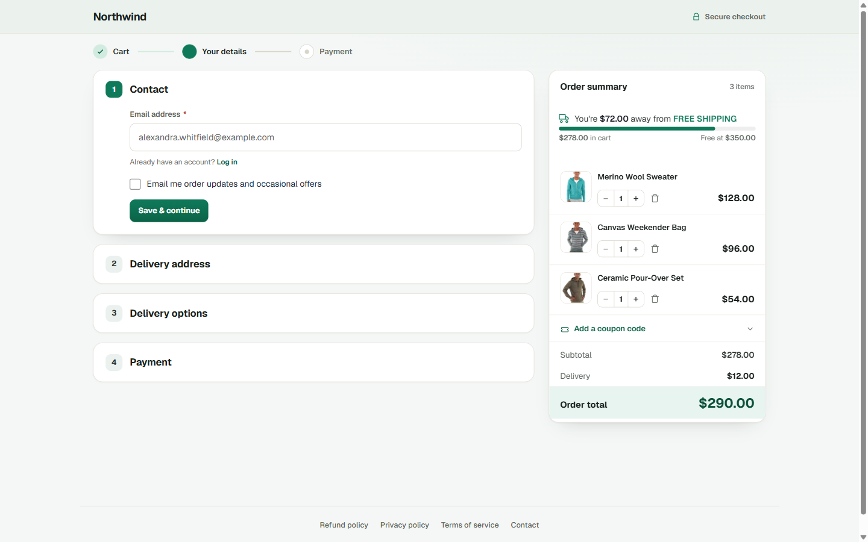868x542 pixels.
Task: Click Merino Wool Sweater quantity value
Action: [621, 199]
